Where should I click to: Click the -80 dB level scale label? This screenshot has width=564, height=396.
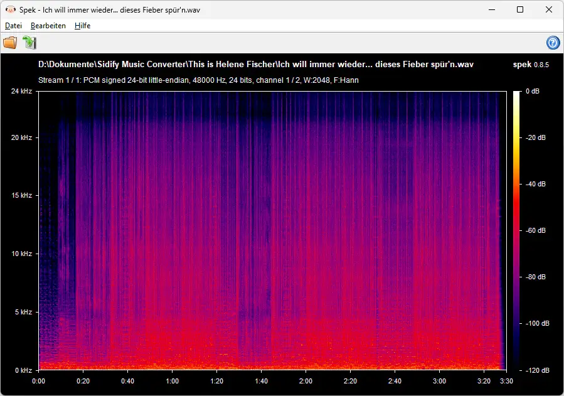point(536,277)
